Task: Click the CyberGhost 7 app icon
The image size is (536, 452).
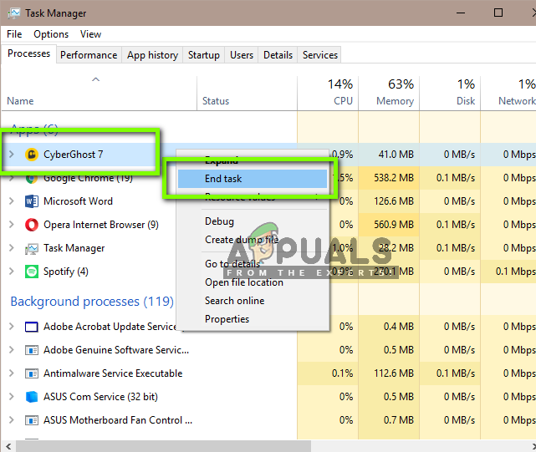Action: (x=32, y=155)
